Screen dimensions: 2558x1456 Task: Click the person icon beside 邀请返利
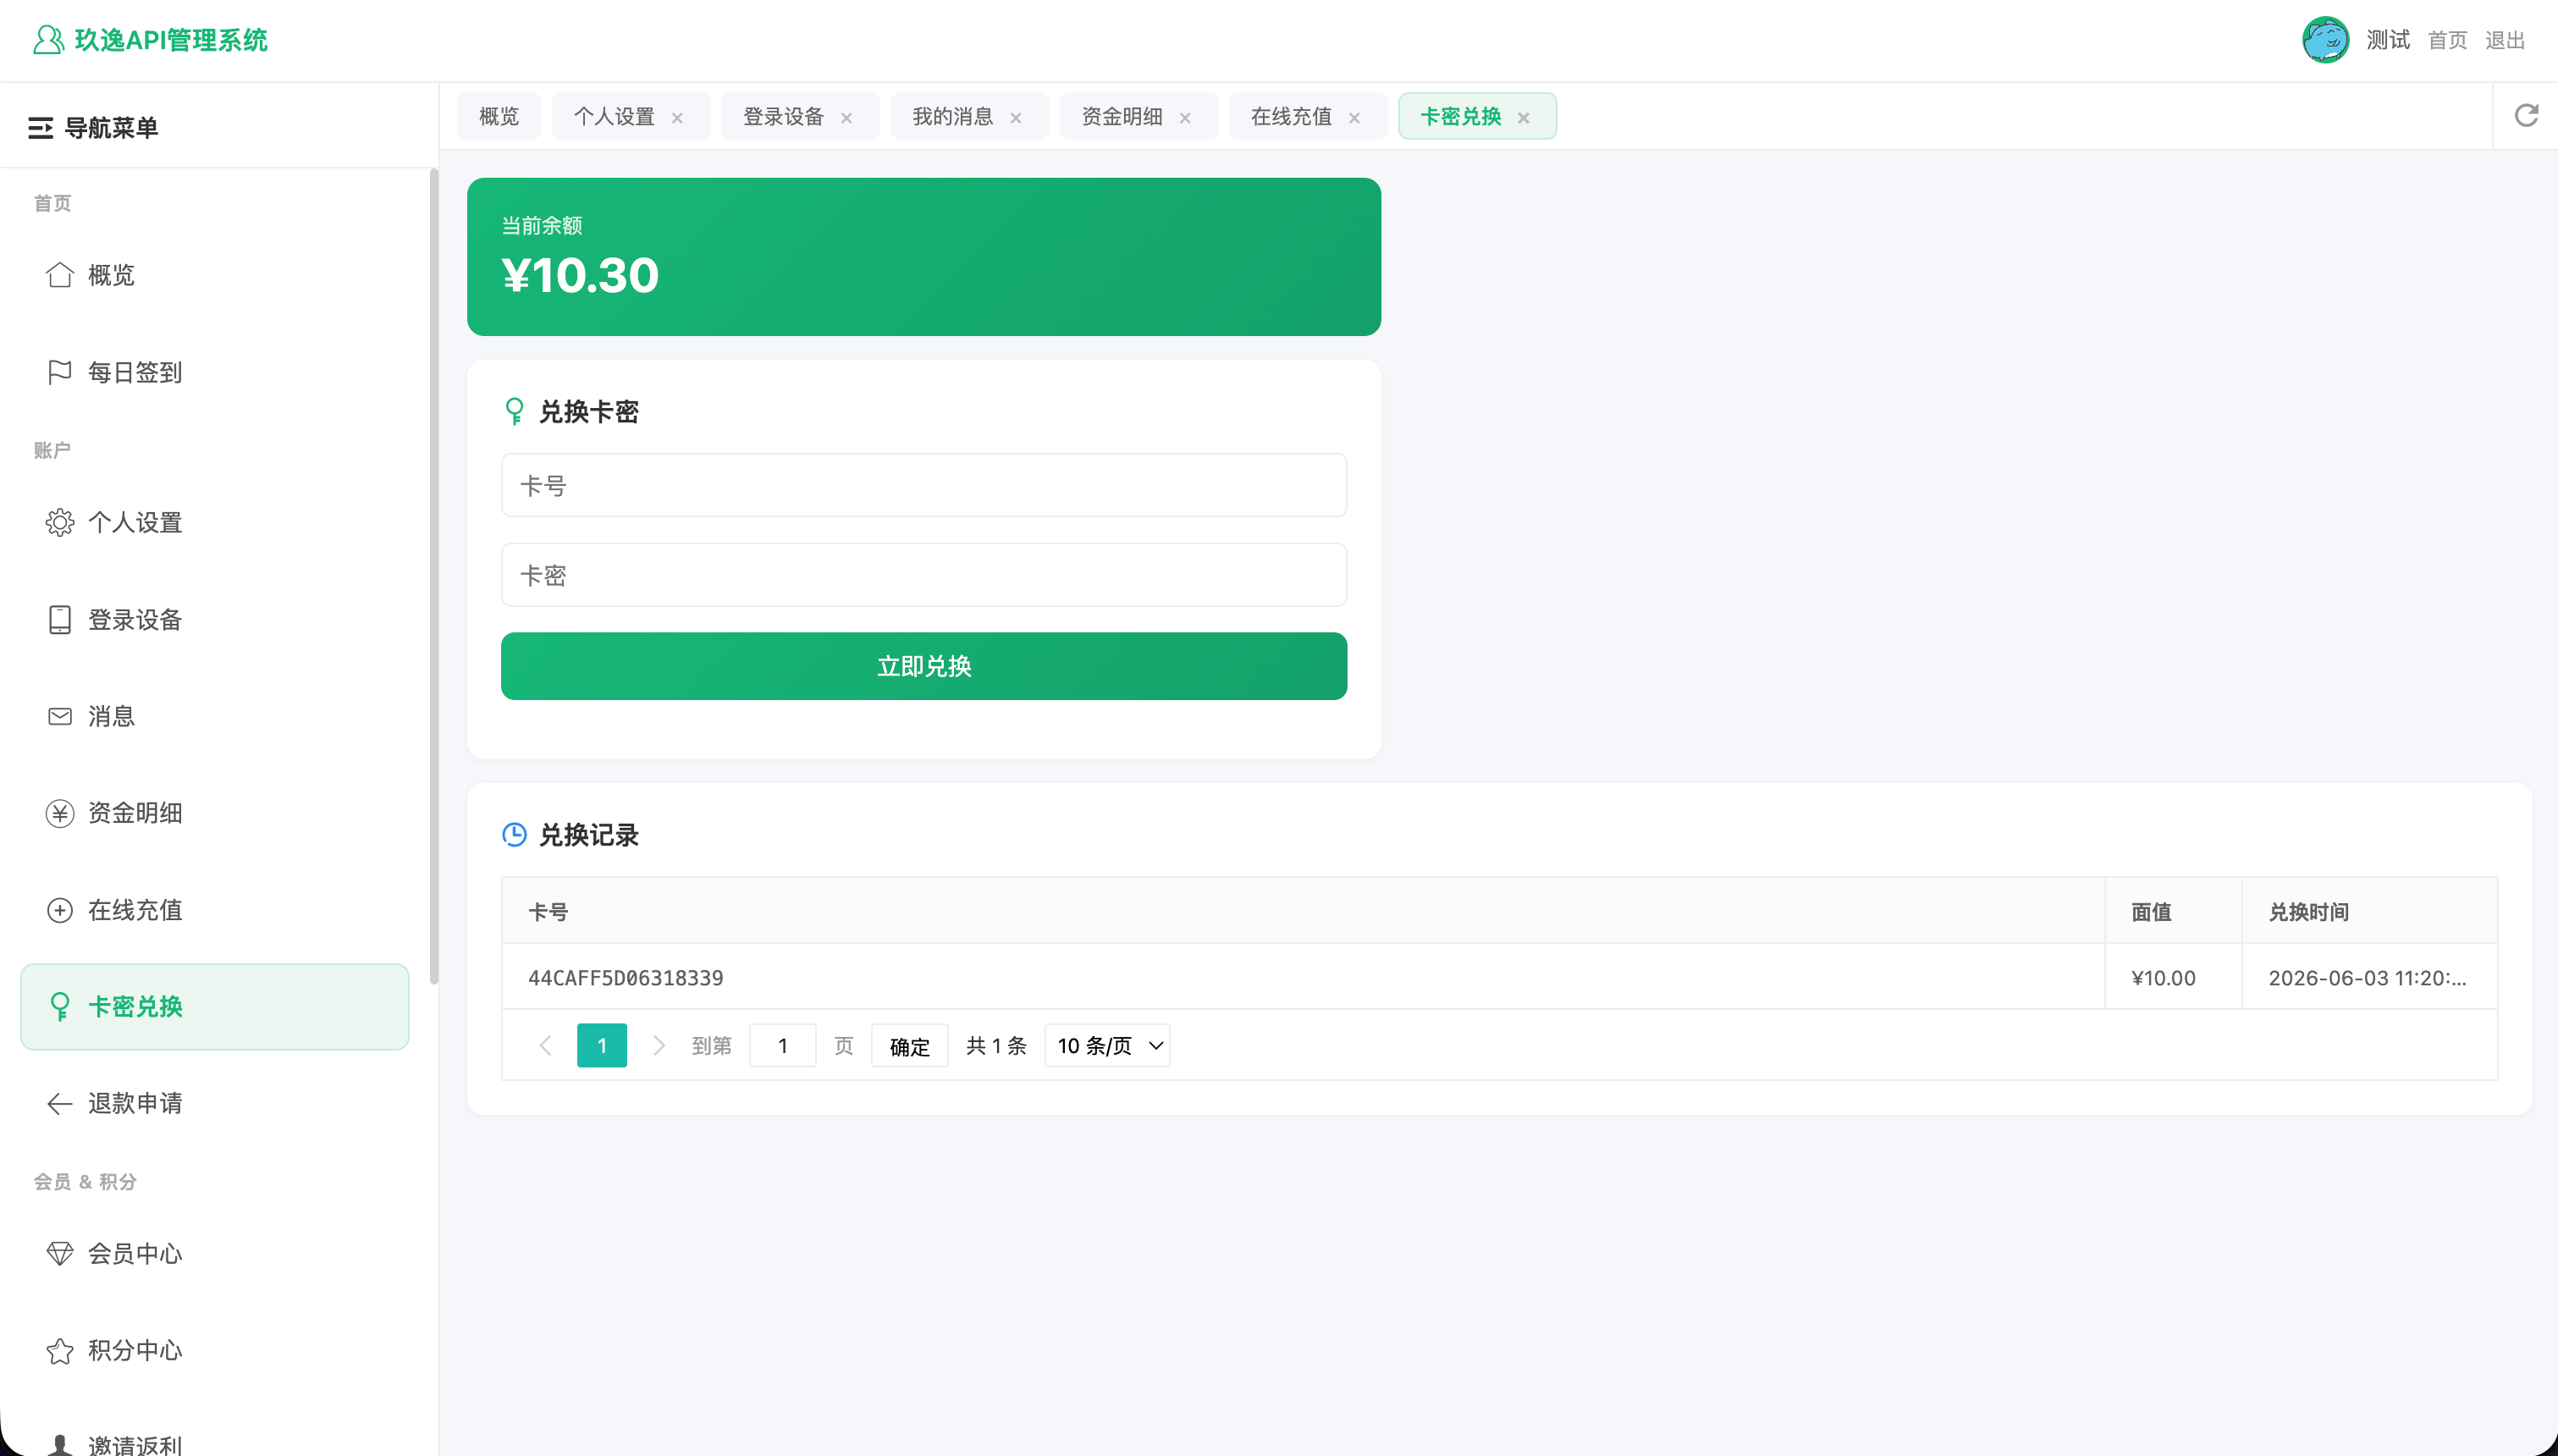click(60, 1445)
